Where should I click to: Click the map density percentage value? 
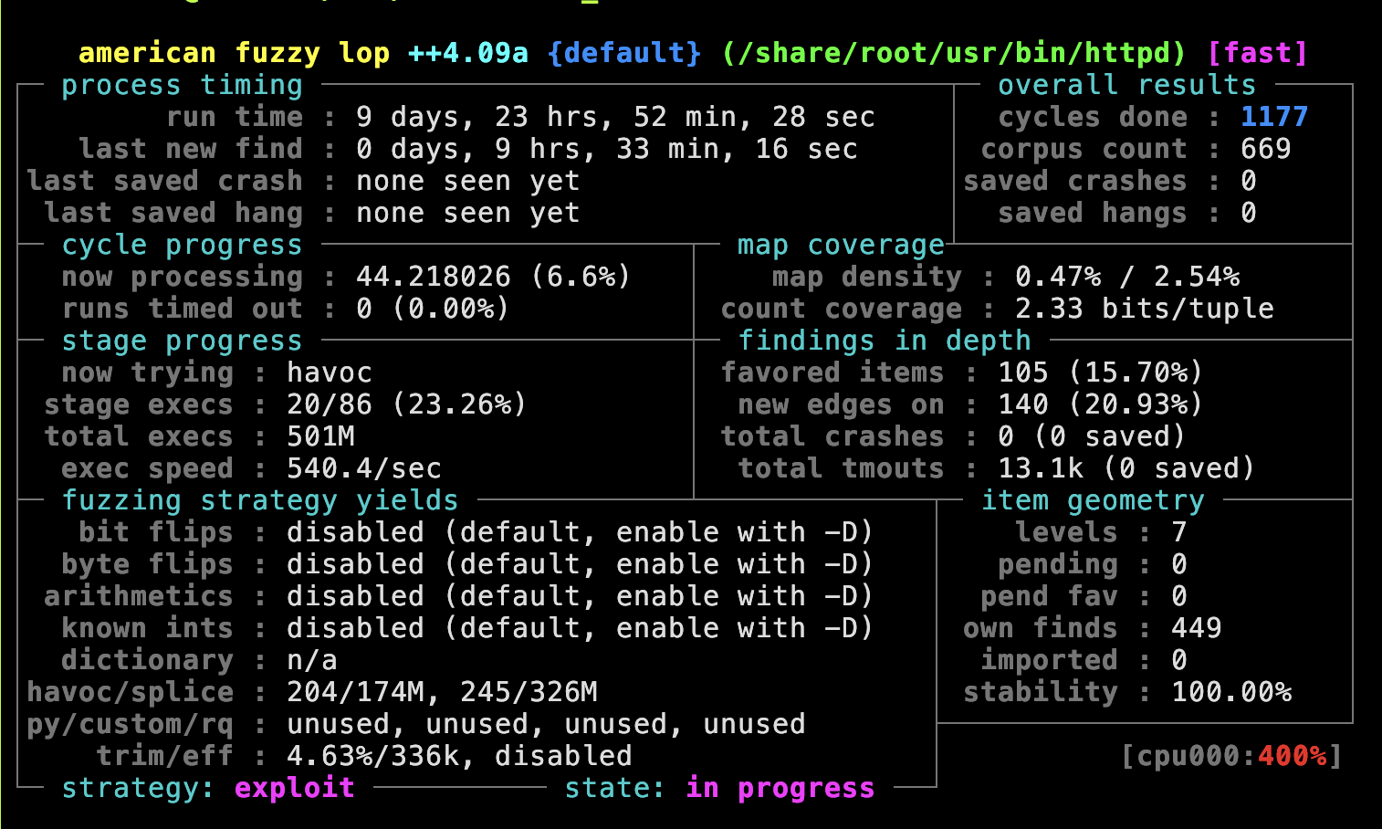pyautogui.click(x=1127, y=277)
